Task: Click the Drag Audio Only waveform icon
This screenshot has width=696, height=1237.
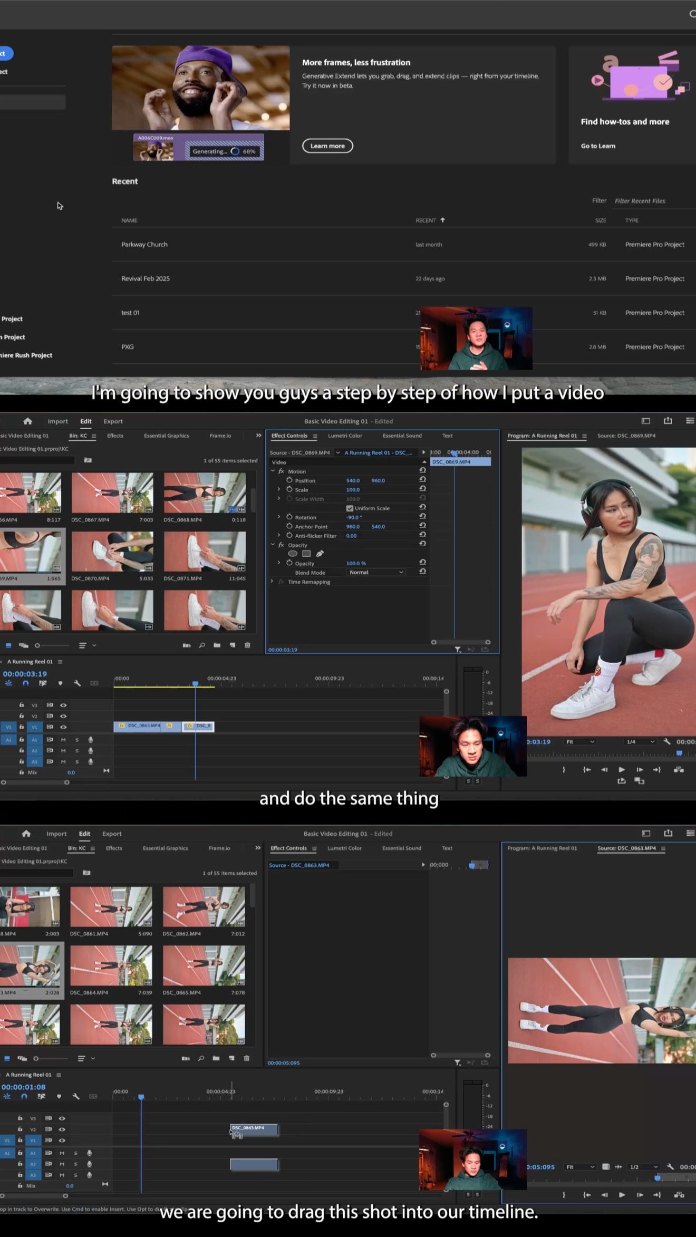Action: tap(618, 1167)
